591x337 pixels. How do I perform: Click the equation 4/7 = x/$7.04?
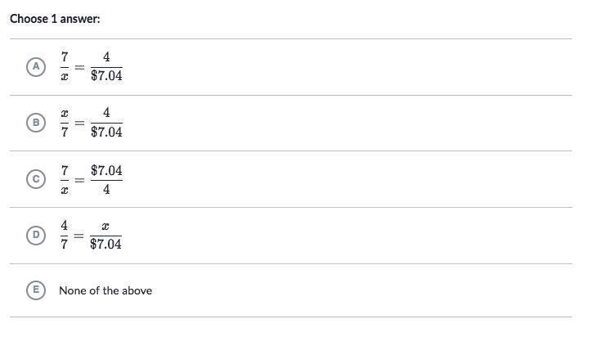click(x=91, y=235)
